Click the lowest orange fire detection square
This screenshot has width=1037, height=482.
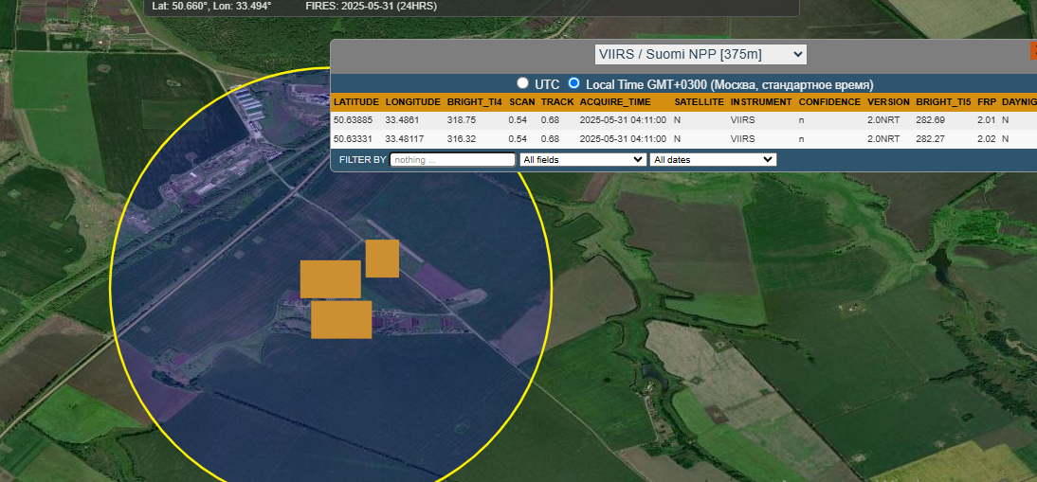[341, 319]
